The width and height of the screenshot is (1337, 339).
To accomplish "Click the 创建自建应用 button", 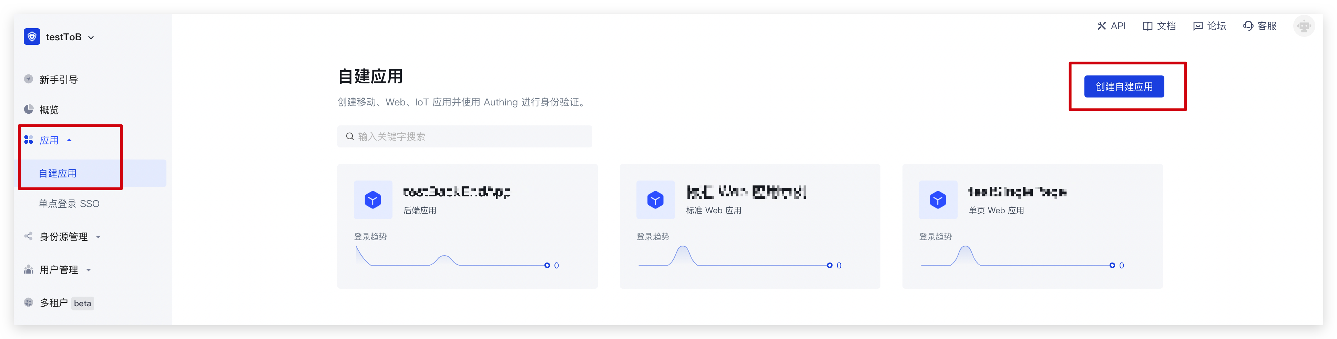I will [x=1124, y=86].
